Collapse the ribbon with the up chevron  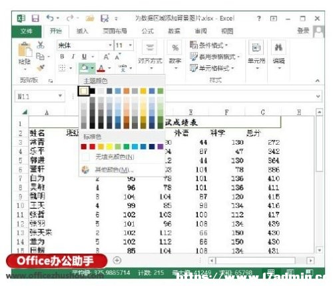[x=318, y=81]
